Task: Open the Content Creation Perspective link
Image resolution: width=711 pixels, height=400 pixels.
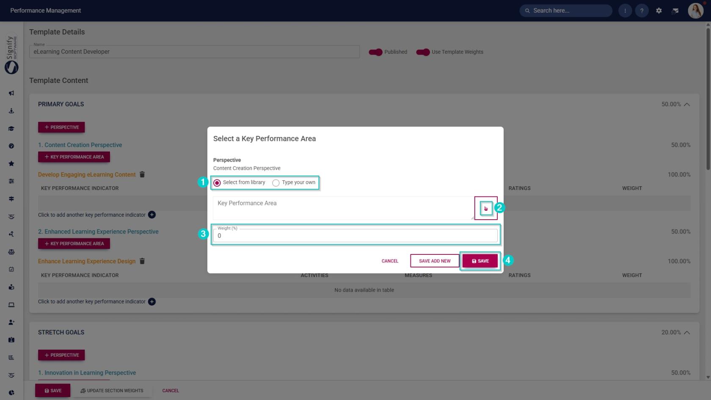Action: click(80, 145)
